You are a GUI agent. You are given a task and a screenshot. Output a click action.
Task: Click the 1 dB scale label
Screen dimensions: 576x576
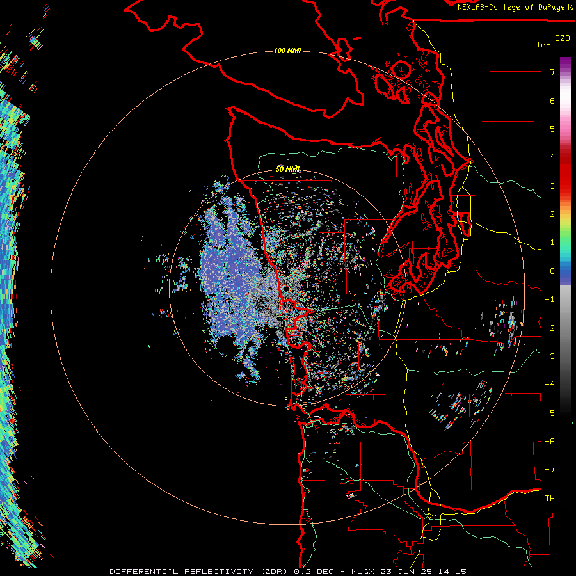click(x=552, y=243)
